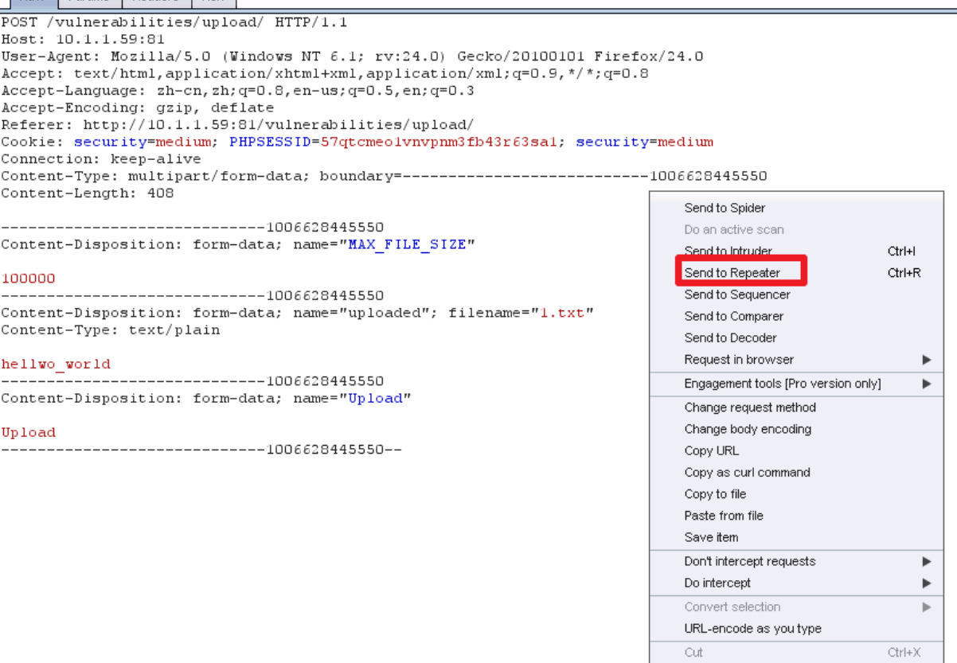Click Paste from file entry
This screenshot has width=957, height=663.
[x=724, y=516]
